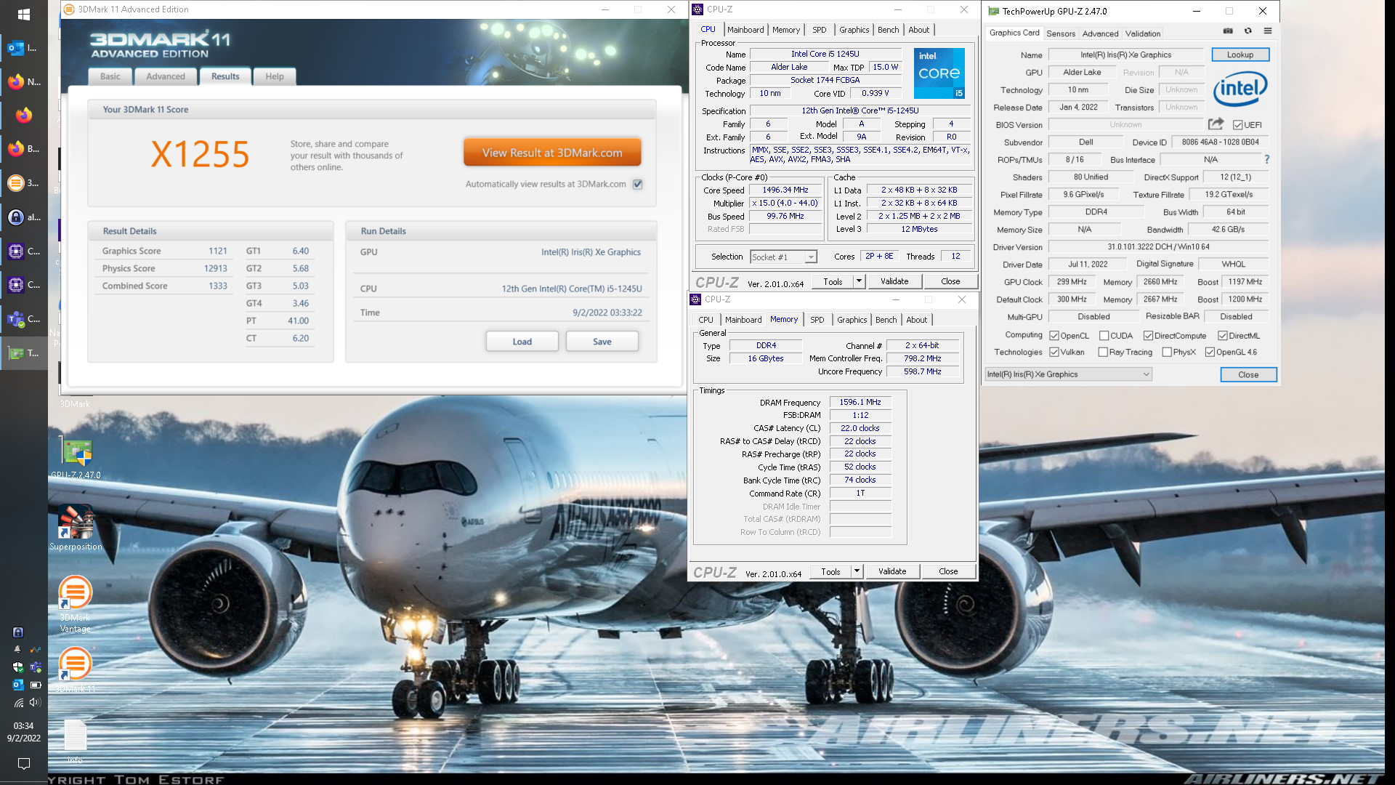
Task: Open the GPU-Z hamburger menu
Action: [1267, 31]
